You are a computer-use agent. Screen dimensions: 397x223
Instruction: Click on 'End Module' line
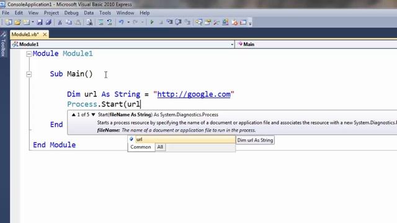point(54,145)
